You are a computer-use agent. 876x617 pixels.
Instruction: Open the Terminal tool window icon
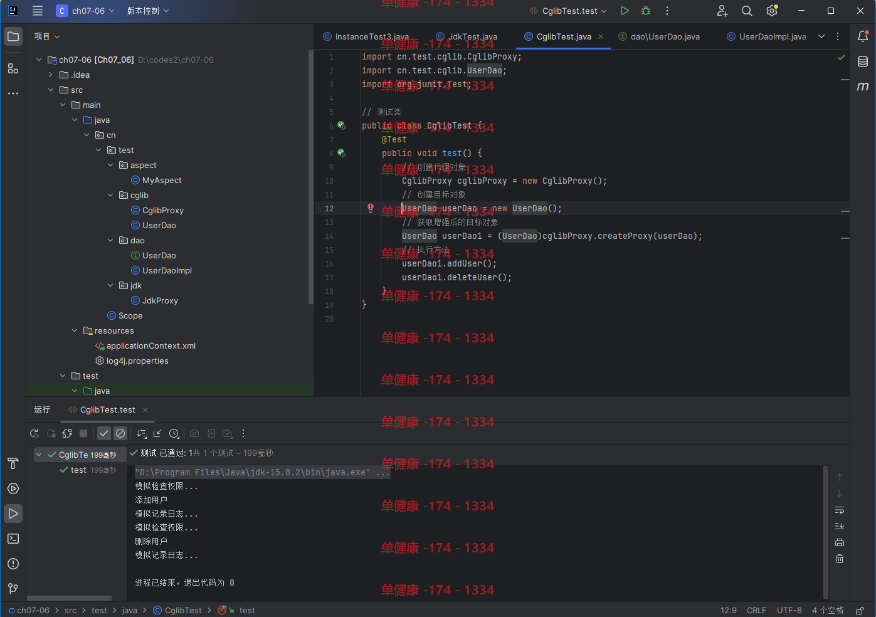click(x=13, y=539)
